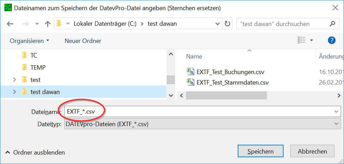Open the Dateityp DATEVpro-Dateien combo box

pos(202,124)
